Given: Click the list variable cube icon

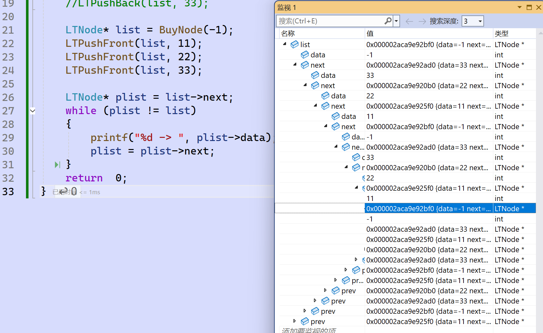Looking at the screenshot, I should point(294,45).
